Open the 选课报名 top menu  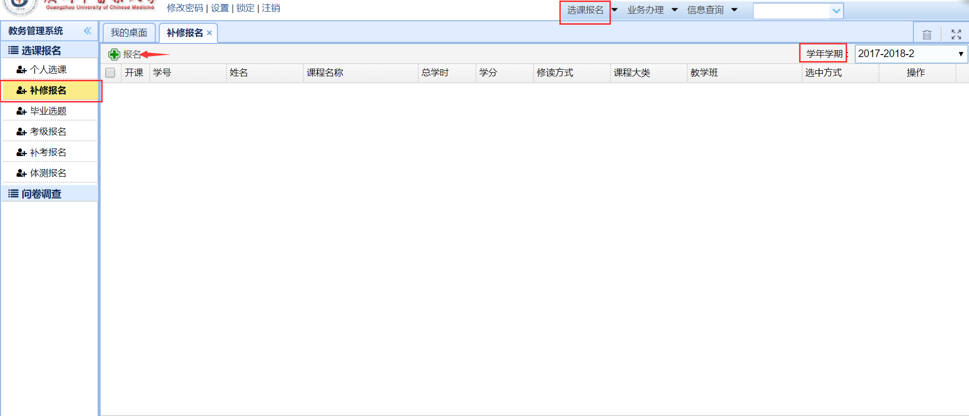pyautogui.click(x=585, y=10)
